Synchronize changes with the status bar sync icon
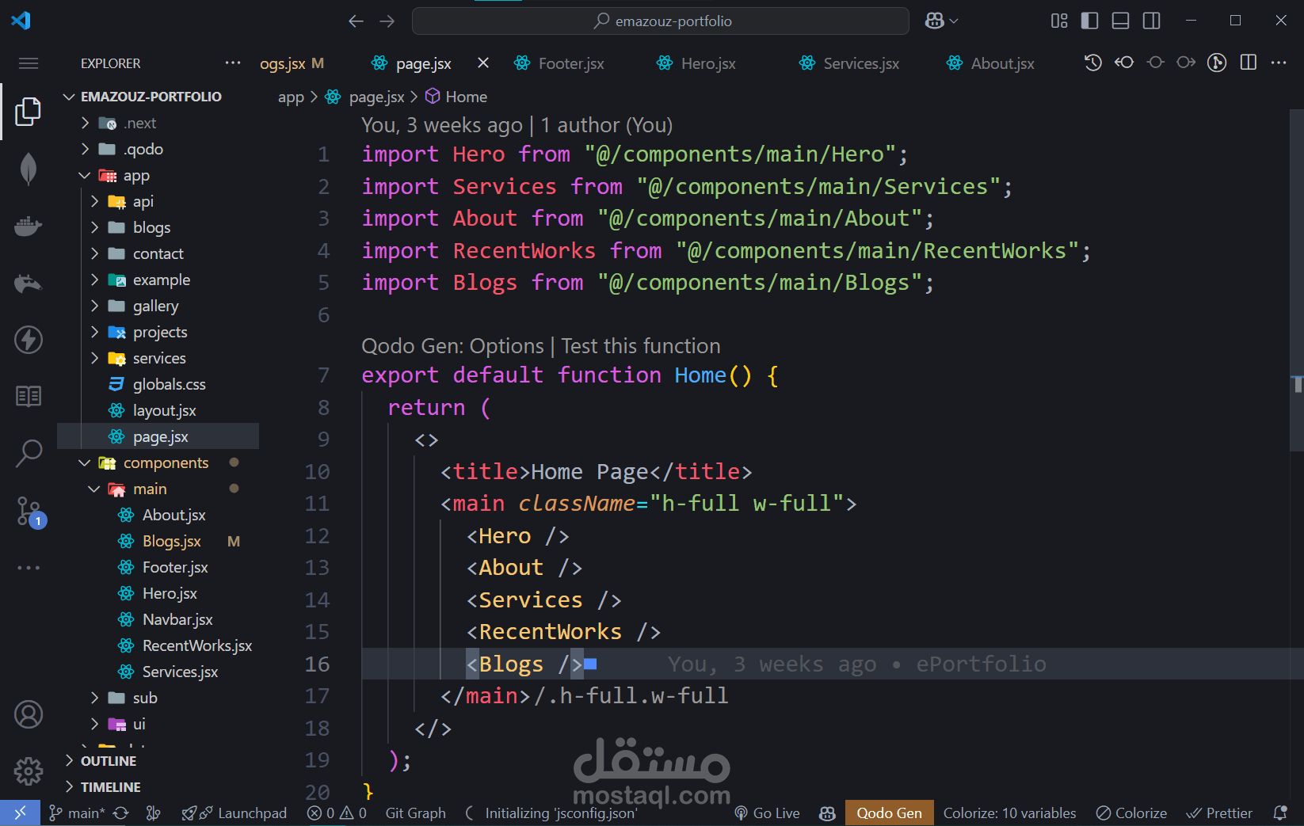Viewport: 1304px width, 826px height. tap(120, 813)
